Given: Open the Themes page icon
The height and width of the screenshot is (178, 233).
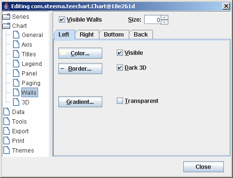Looking at the screenshot, I should 6,150.
